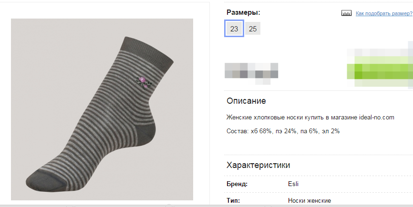Click the pink flower embroidery on sock
Screen dimensions: 413x207
click(x=142, y=80)
